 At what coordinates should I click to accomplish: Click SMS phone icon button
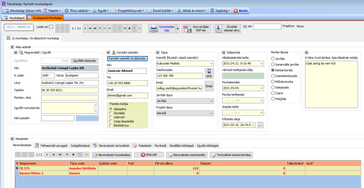[x=209, y=73]
